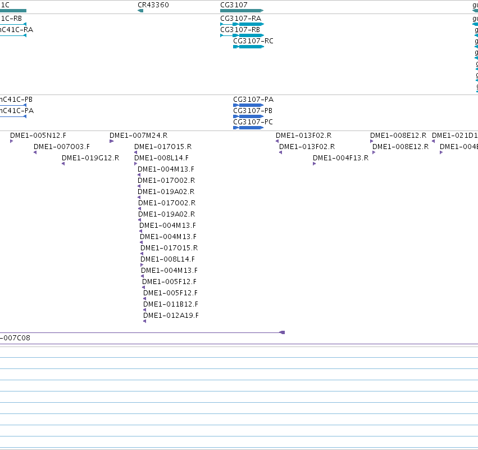Click the CR43360 gene label
This screenshot has width=478, height=450.
153,5
